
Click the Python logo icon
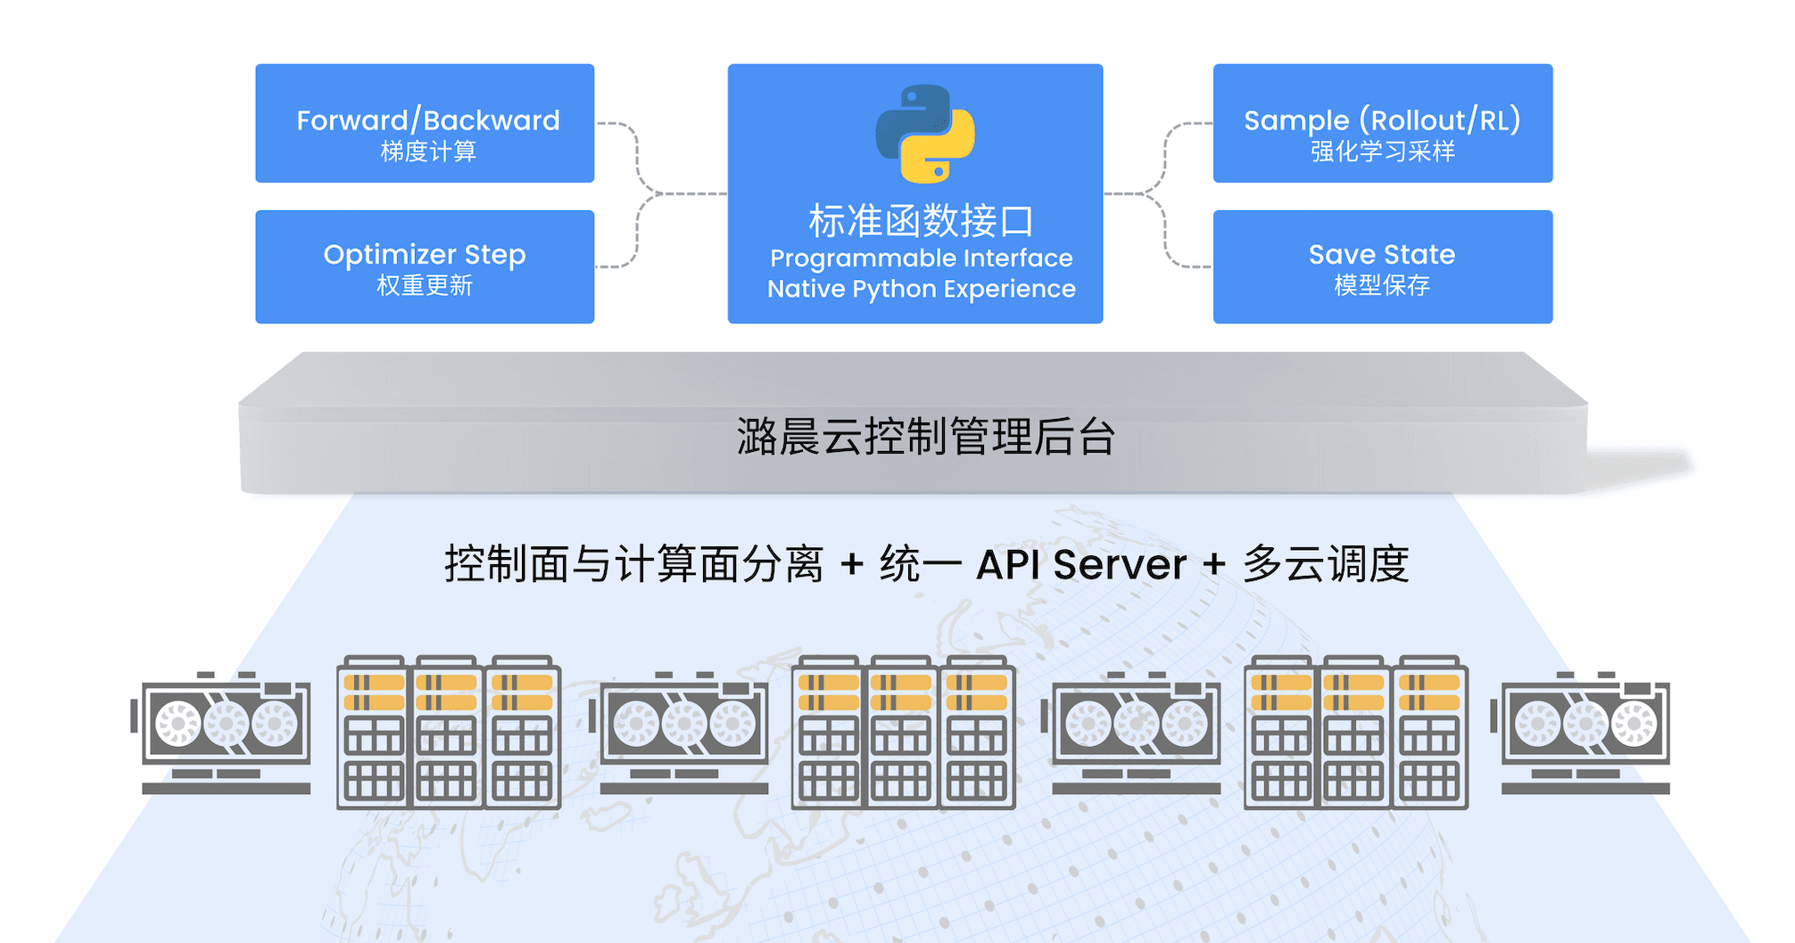(924, 134)
